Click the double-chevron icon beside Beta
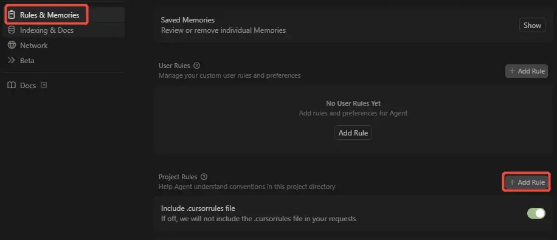This screenshot has width=557, height=240. coord(12,60)
